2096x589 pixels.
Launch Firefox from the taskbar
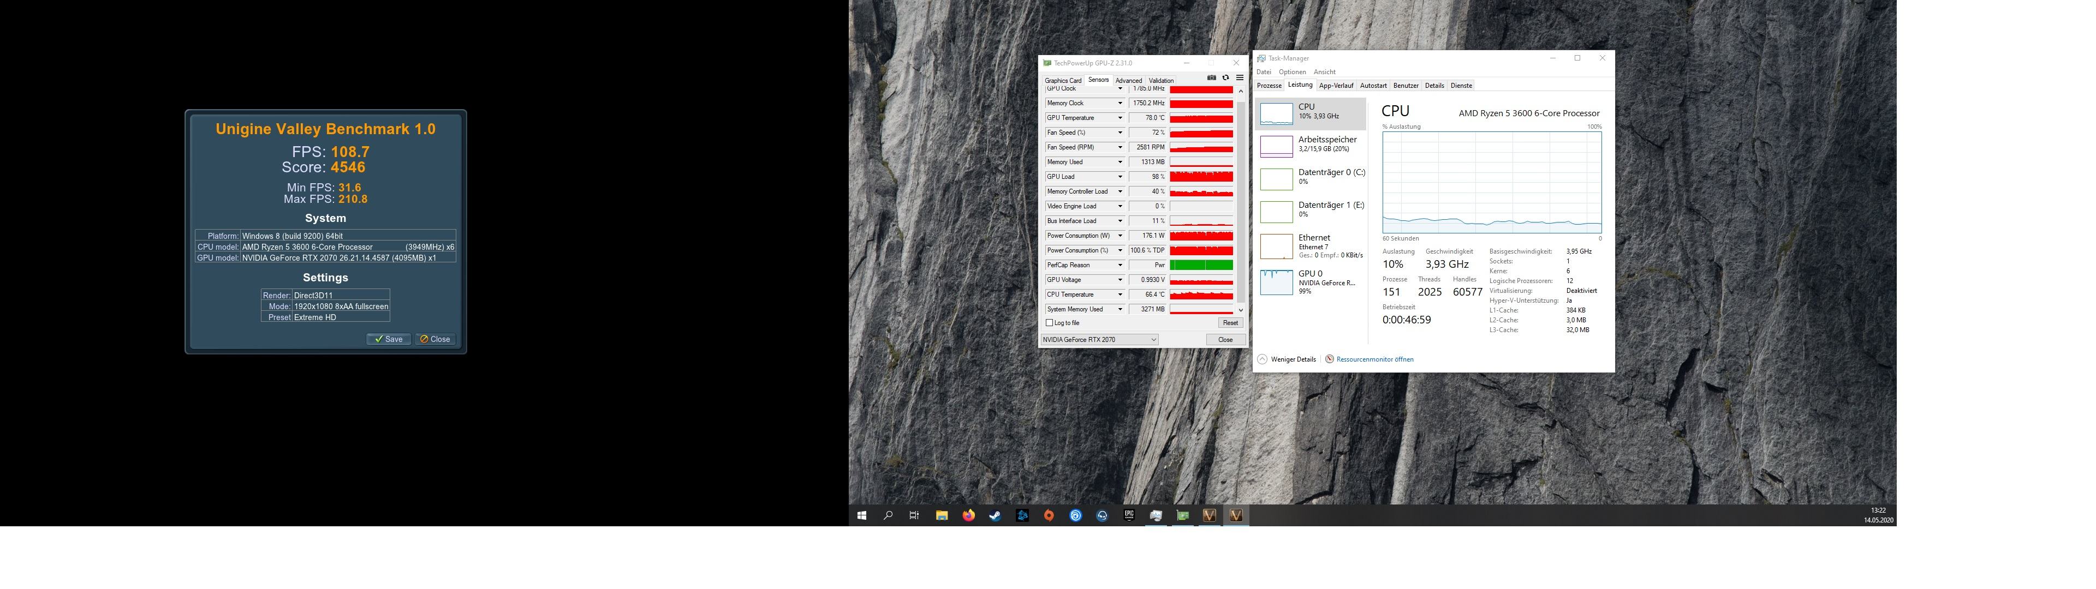968,515
